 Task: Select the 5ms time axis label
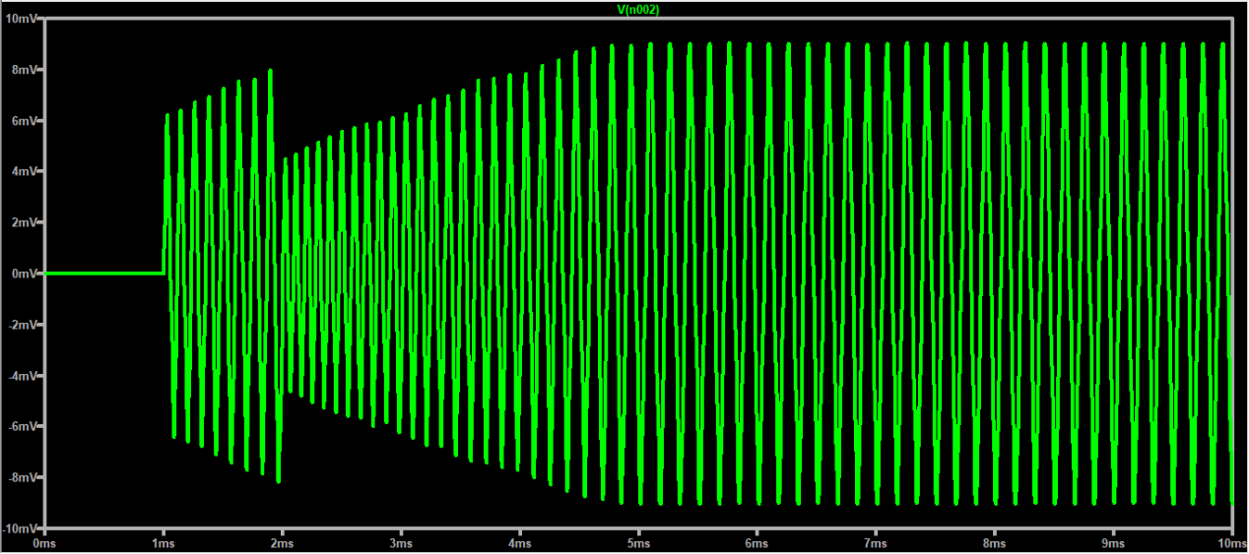[637, 543]
